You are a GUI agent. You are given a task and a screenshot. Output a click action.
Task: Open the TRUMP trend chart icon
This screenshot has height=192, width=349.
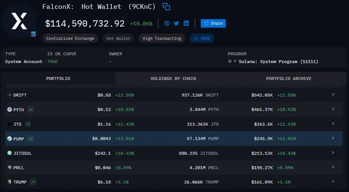[33, 182]
